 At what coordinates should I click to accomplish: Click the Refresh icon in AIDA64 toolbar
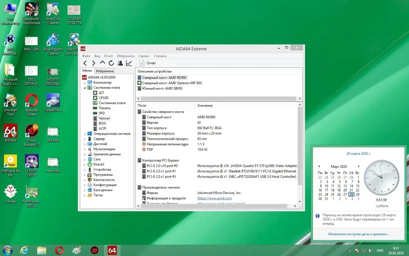coord(111,63)
